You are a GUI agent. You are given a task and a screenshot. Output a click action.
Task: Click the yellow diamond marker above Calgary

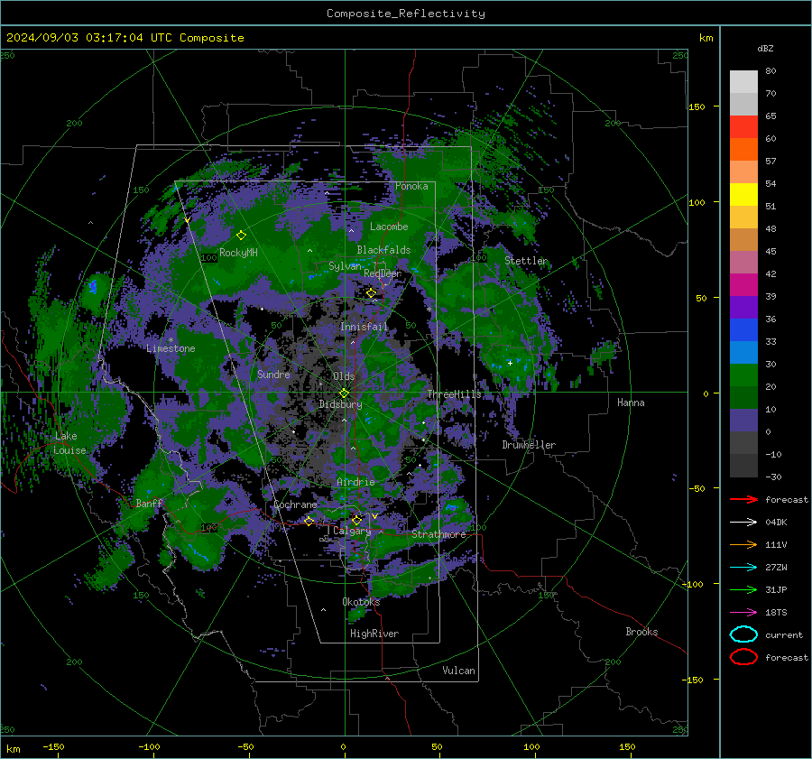point(356,520)
